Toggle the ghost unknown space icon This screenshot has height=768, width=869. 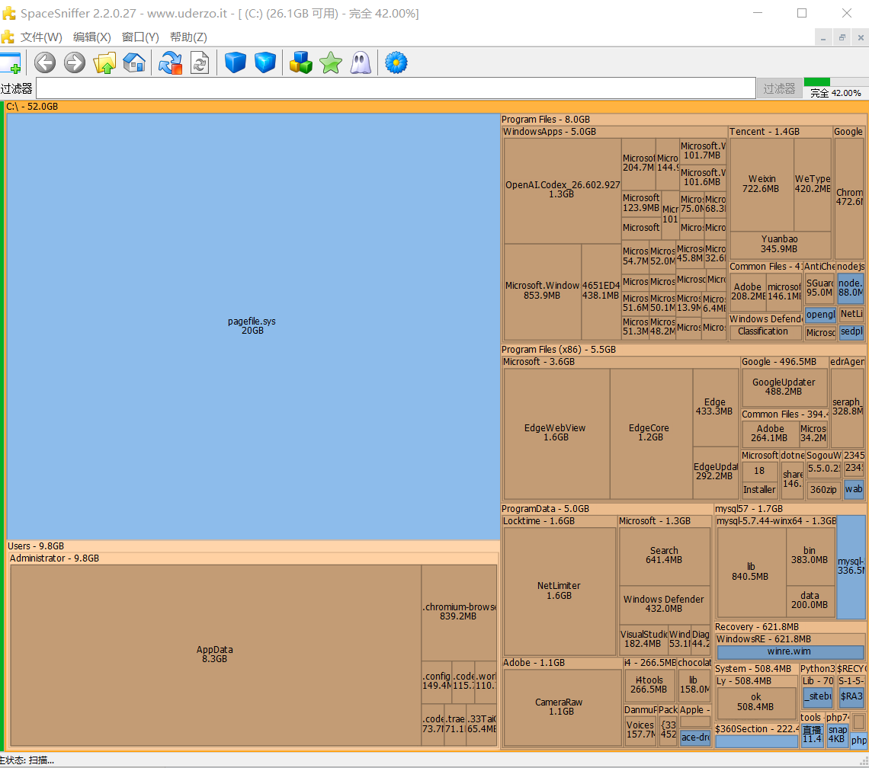click(x=361, y=62)
